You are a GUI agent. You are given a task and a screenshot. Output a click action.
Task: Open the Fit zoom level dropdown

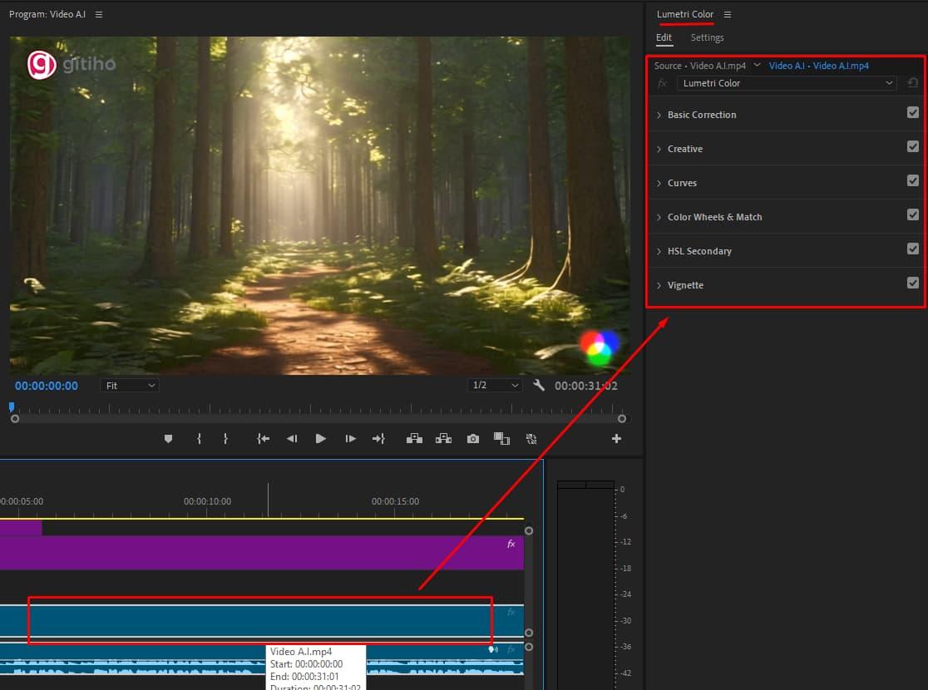129,384
